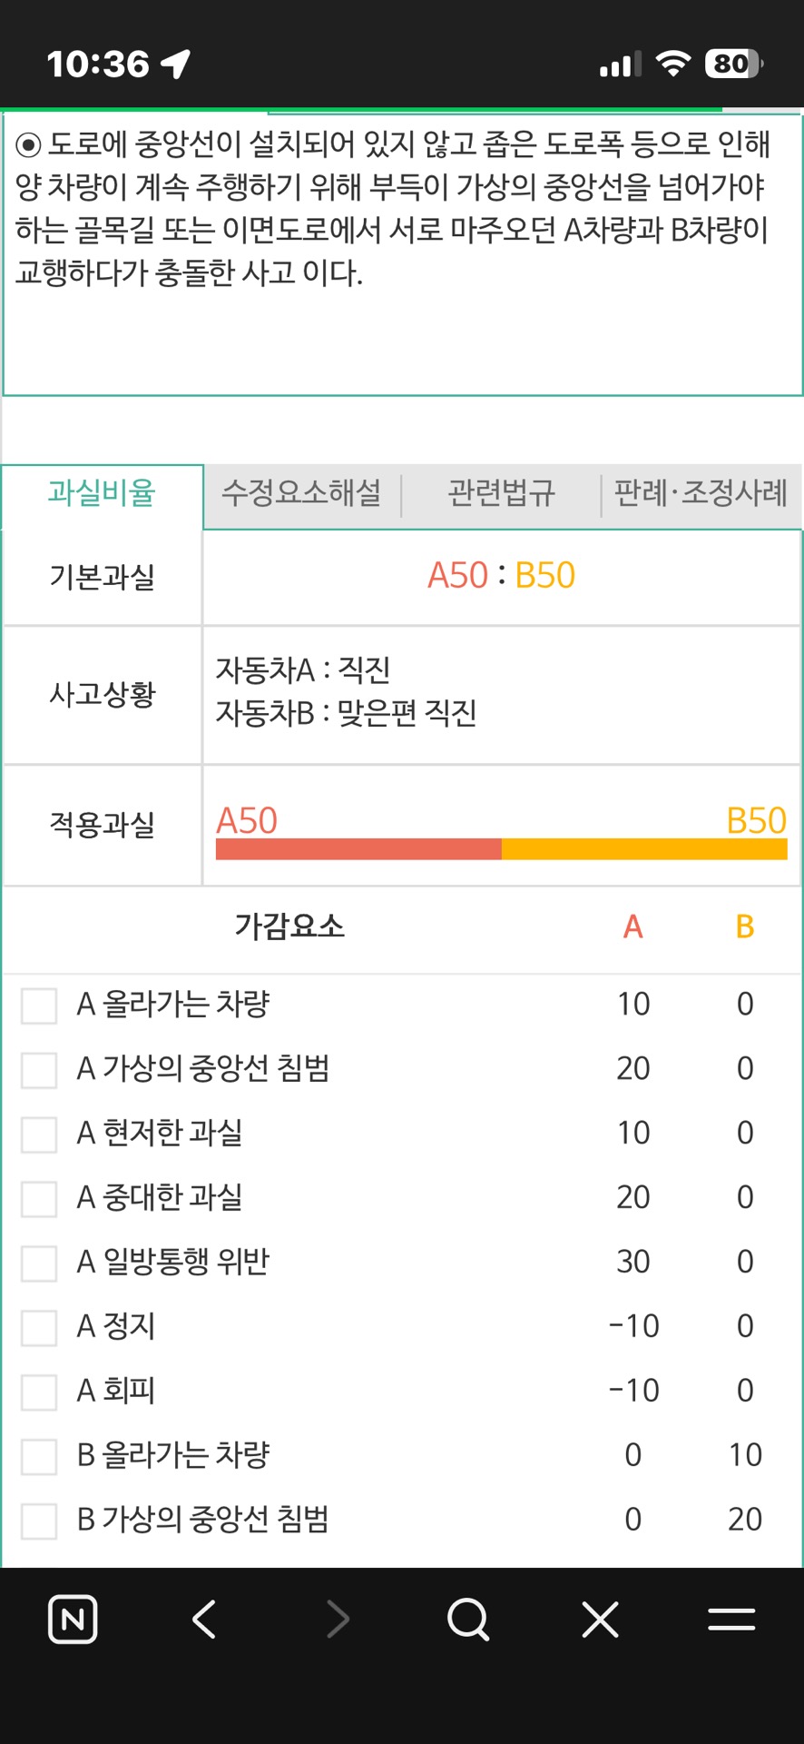
Task: Switch to the 수정요소해설 tab
Action: pos(301,493)
